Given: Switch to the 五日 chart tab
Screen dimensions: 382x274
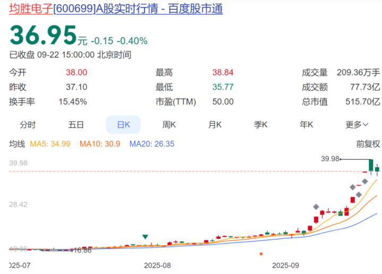Looking at the screenshot, I should [x=76, y=125].
